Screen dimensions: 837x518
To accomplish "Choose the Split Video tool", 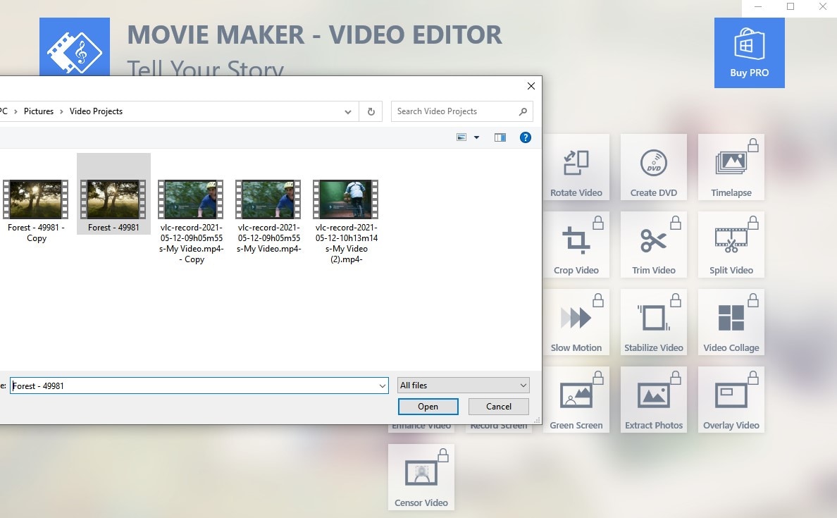I will tap(731, 245).
